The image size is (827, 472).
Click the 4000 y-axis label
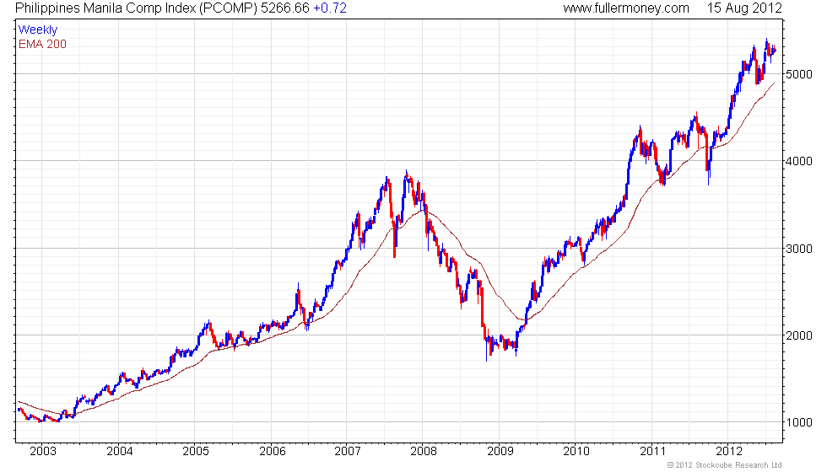pyautogui.click(x=799, y=161)
